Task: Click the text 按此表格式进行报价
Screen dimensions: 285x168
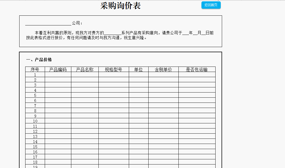Action: pos(44,38)
